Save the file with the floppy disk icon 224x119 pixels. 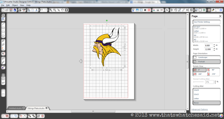coord(11,10)
